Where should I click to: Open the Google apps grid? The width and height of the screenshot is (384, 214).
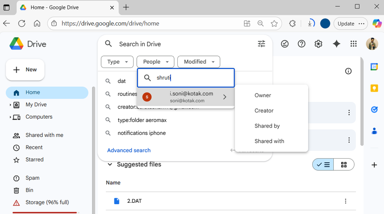pos(354,44)
